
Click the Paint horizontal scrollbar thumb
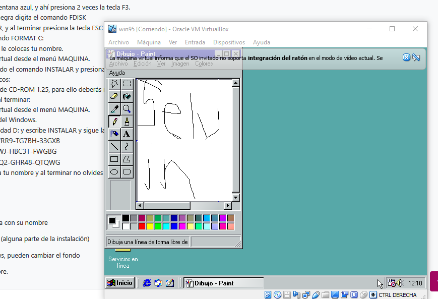point(167,205)
